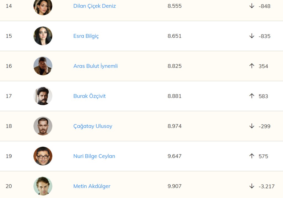
Task: Click Esra Bilgiç's avatar photo
Action: (43, 36)
